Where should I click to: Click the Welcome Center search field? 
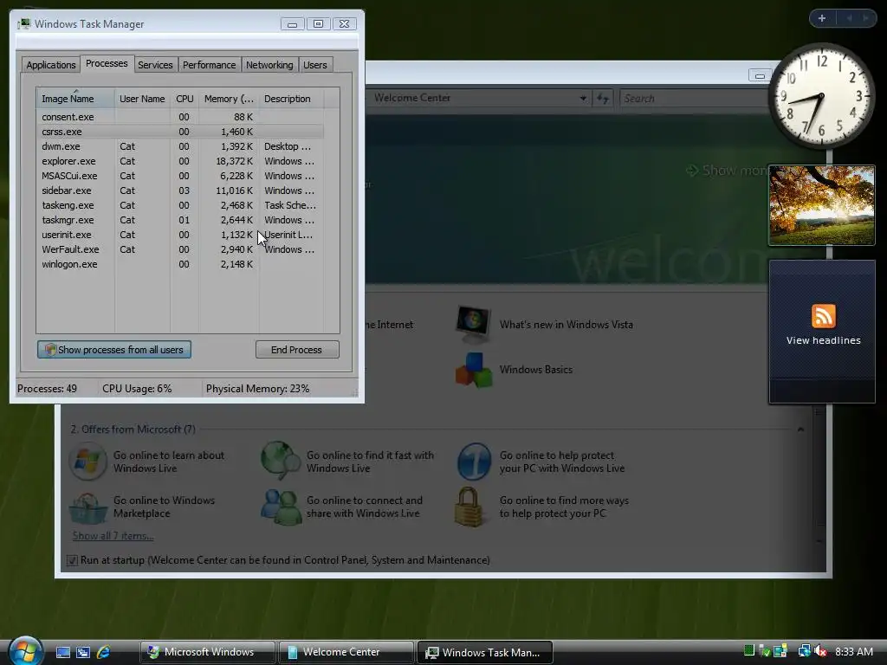pos(694,99)
